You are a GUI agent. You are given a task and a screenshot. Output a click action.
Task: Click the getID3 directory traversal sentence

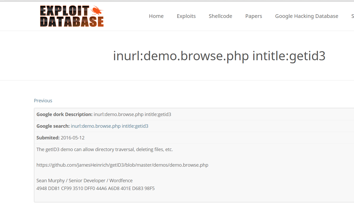coord(104,150)
